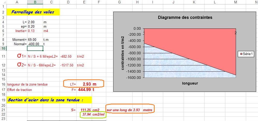Screen dimensions: 258x121
Task: Click the large σ1= symbol cell
Action: (21, 56)
